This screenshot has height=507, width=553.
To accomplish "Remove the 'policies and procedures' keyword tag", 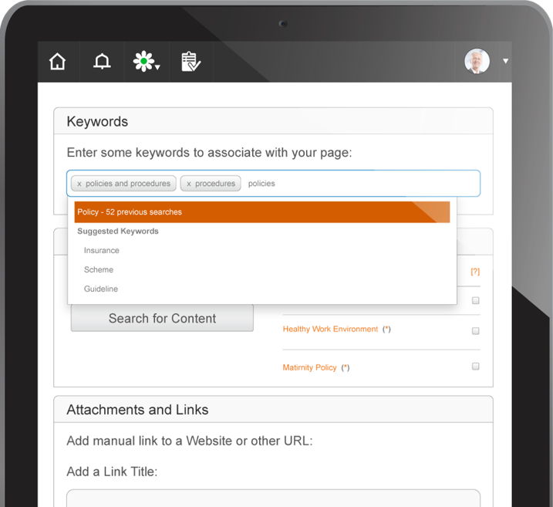I will click(x=79, y=184).
